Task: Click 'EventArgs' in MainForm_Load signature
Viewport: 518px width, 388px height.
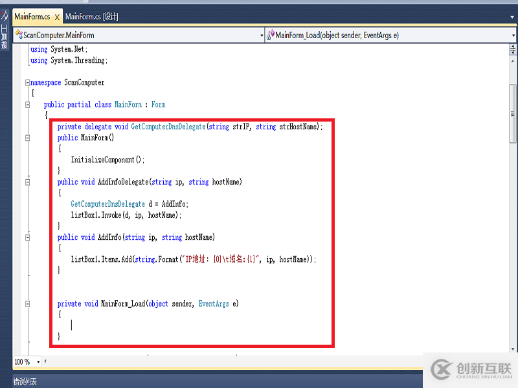Action: [x=214, y=304]
